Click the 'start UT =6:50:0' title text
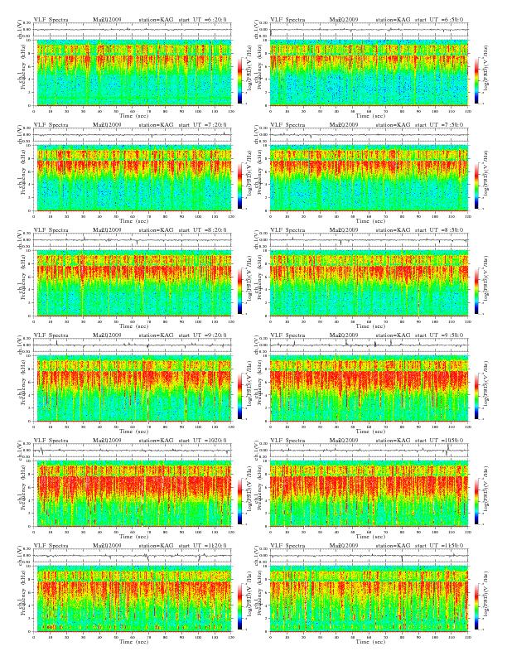 point(439,19)
